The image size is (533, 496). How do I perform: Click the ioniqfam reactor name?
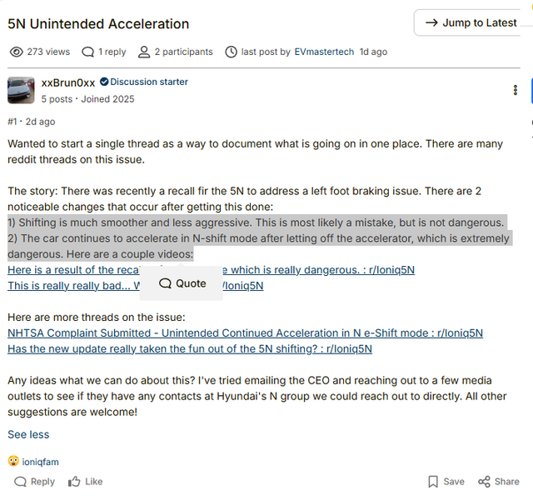point(41,462)
